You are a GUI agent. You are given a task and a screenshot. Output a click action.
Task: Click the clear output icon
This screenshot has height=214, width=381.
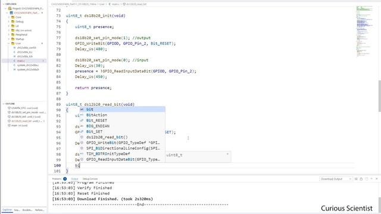click(x=356, y=179)
